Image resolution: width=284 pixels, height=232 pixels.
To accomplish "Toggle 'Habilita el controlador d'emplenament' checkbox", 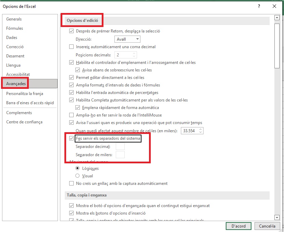I will click(x=71, y=63).
